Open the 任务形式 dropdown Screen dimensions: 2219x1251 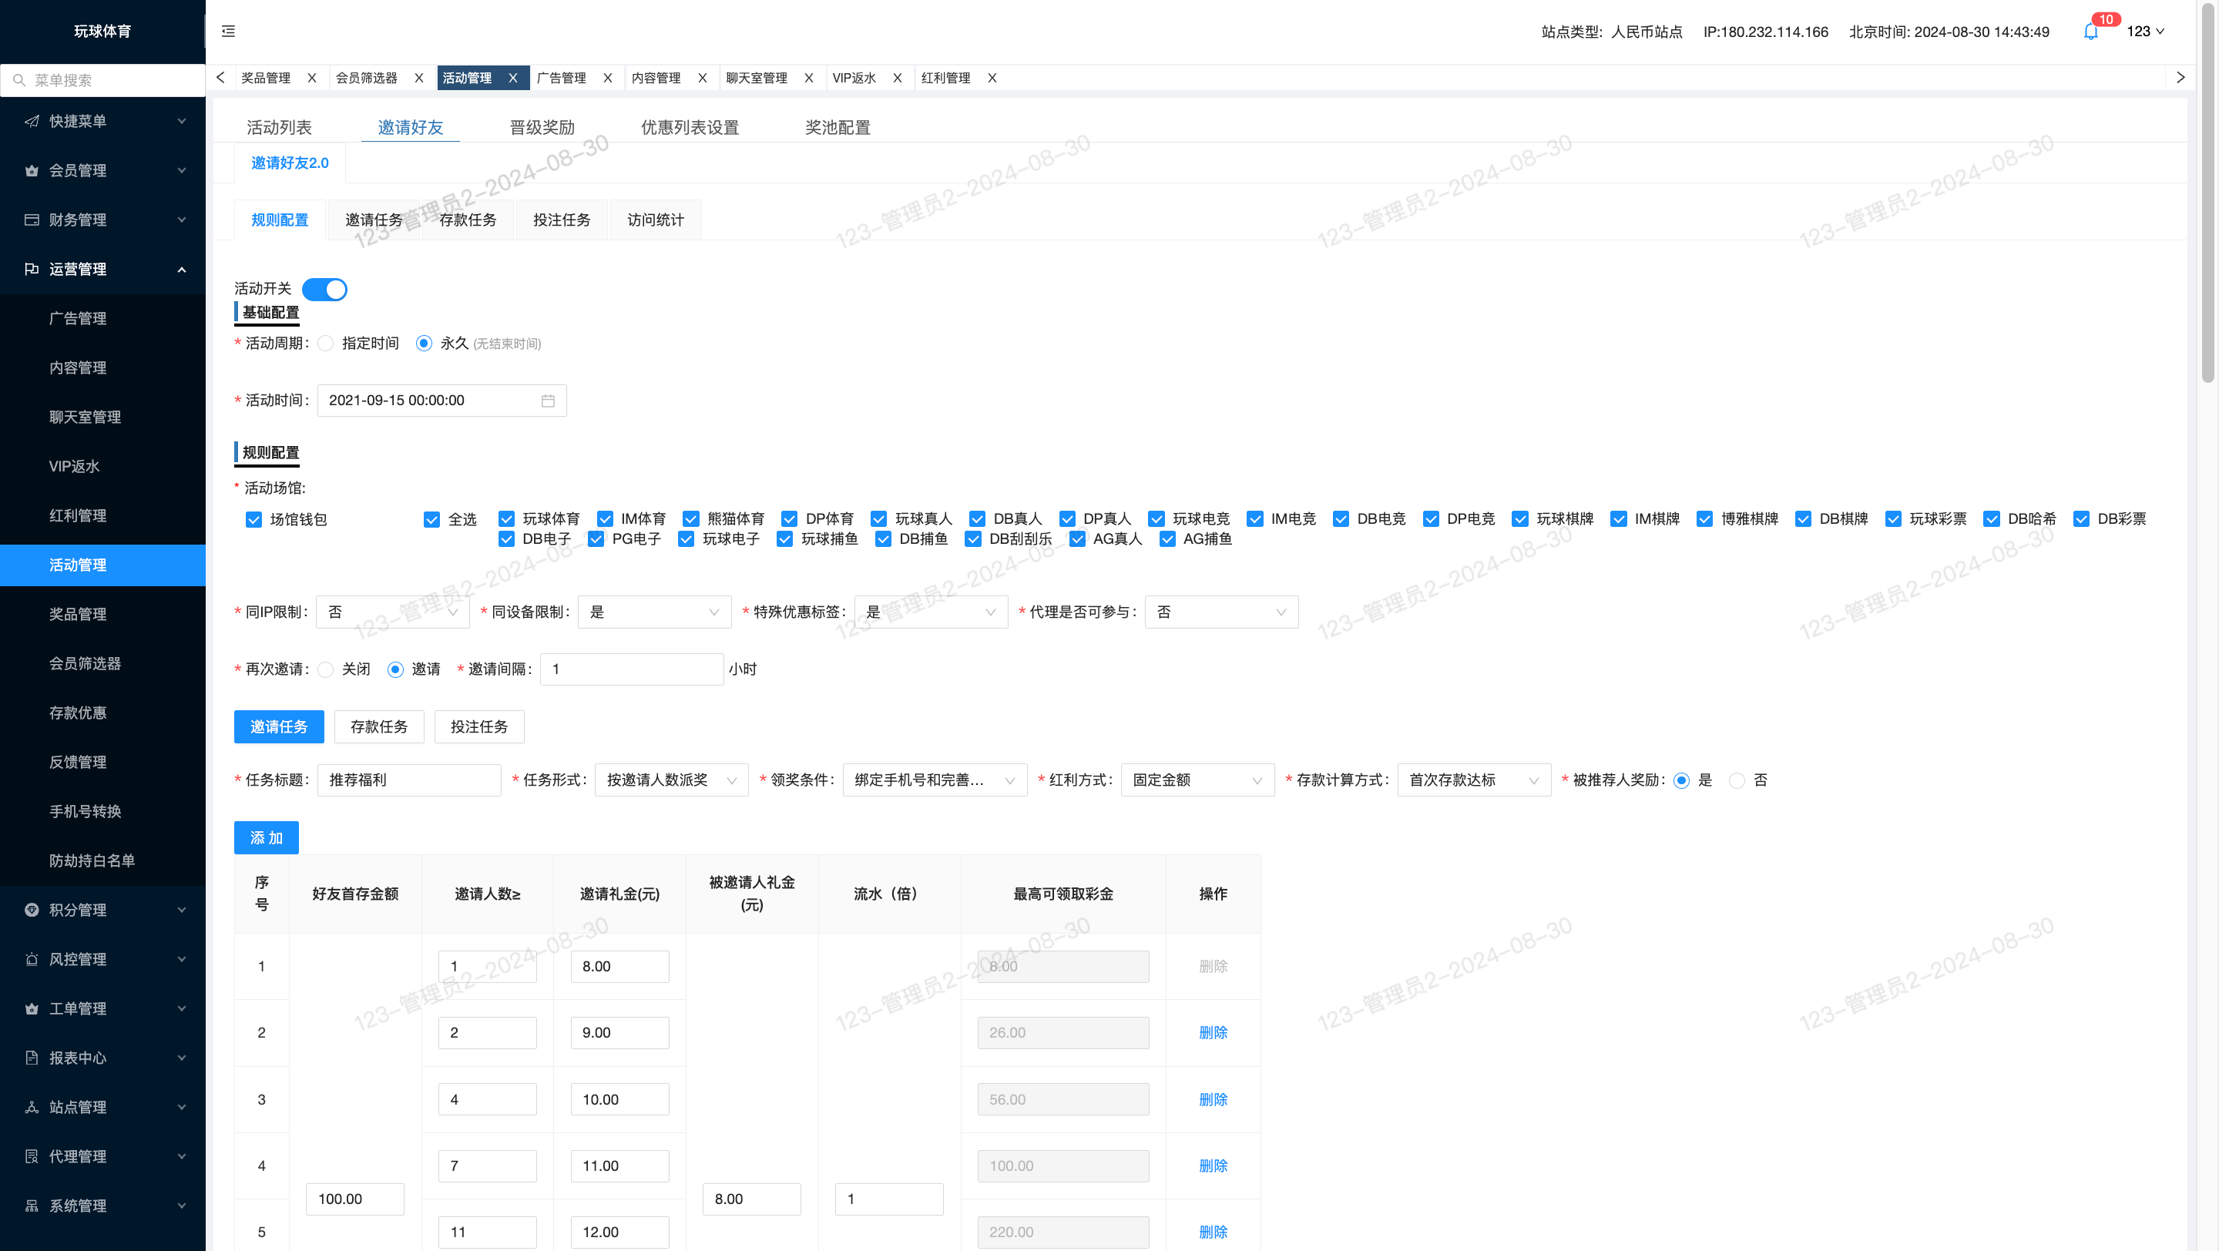click(671, 780)
